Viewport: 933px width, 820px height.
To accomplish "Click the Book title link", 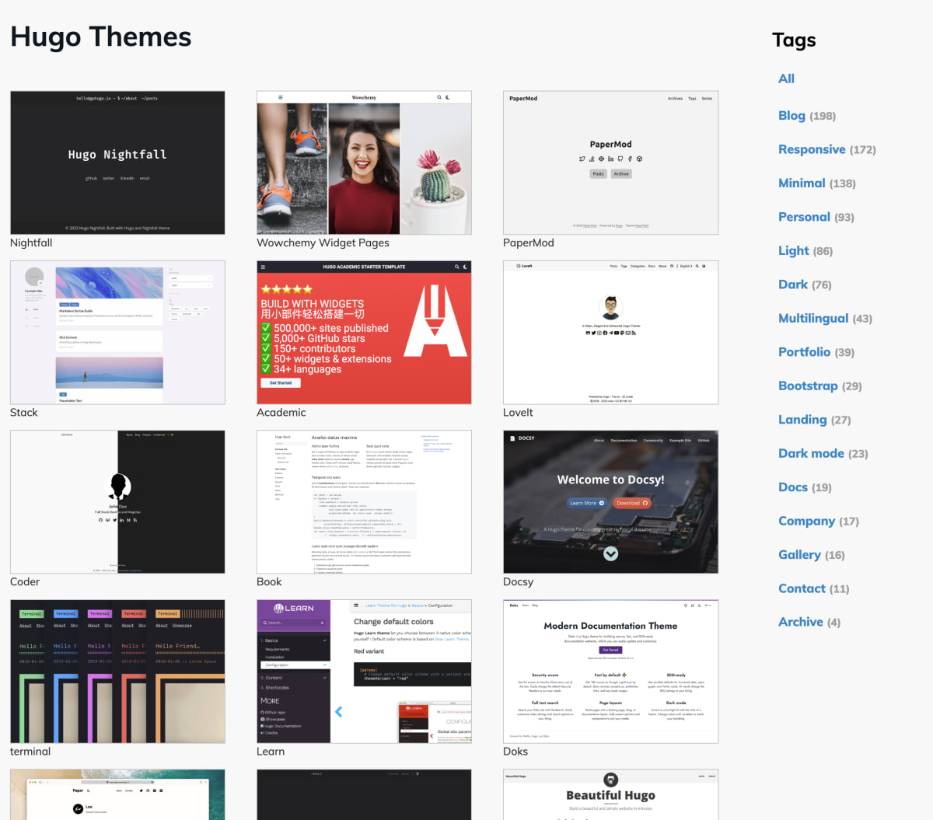I will pos(269,582).
